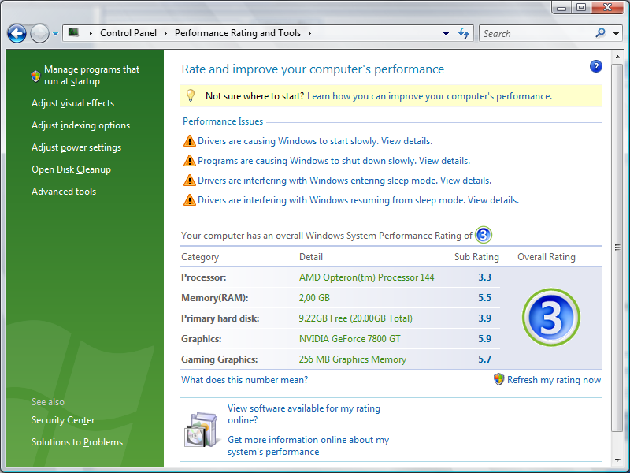Open Manage programs that run at startup
This screenshot has width=630, height=473.
(x=91, y=75)
